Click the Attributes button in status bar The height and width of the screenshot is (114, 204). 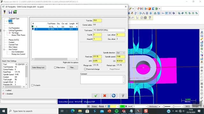coord(153,106)
